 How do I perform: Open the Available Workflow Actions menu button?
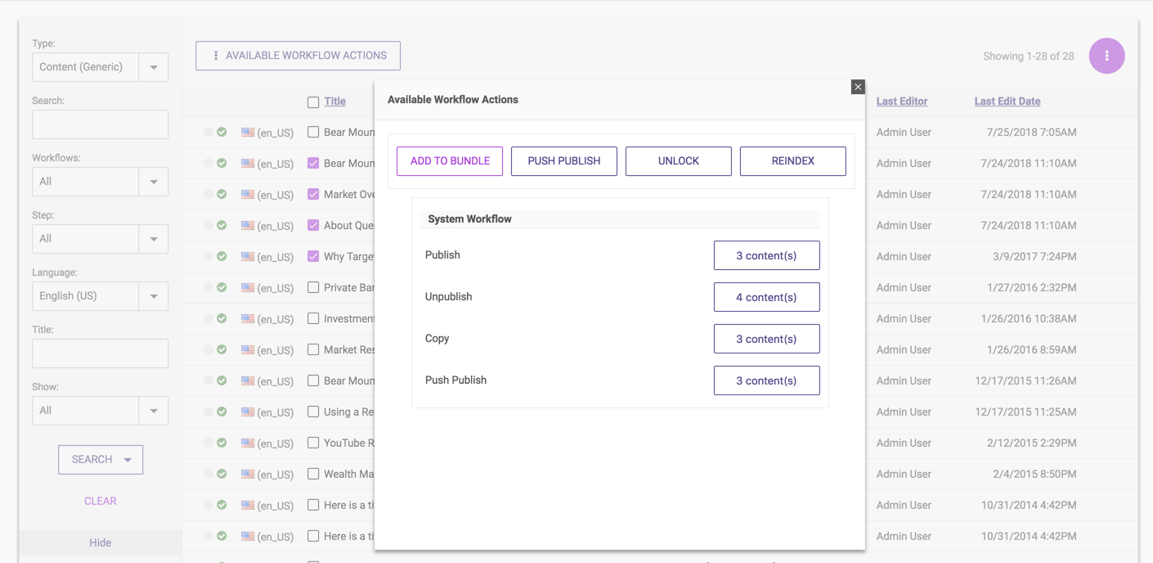pyautogui.click(x=298, y=56)
